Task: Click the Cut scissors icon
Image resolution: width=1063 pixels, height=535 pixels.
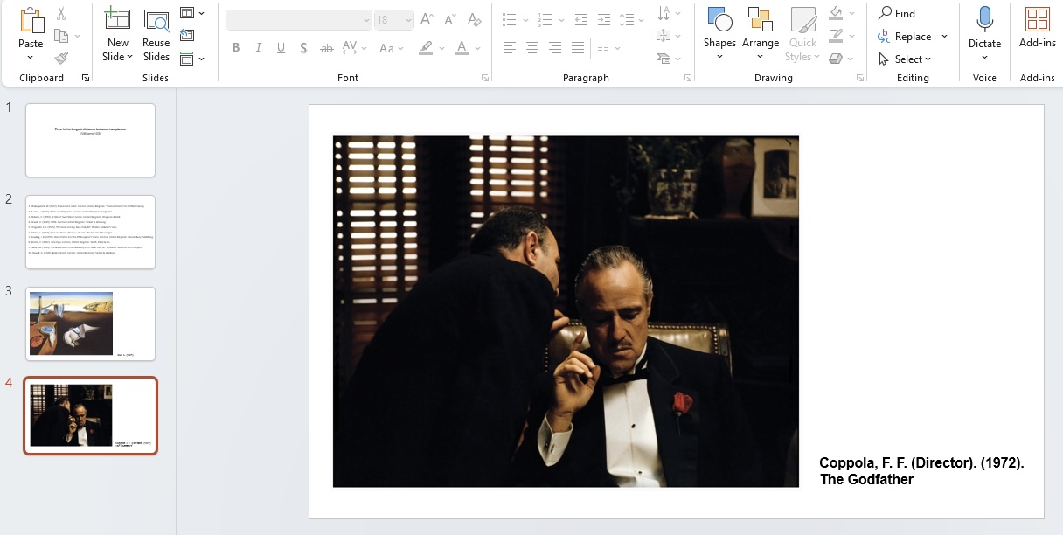Action: coord(61,14)
